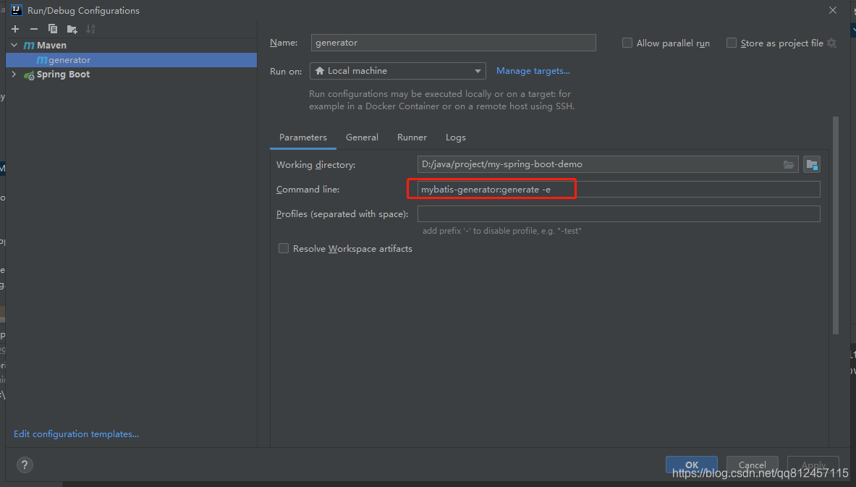Select Maven project for working directory
This screenshot has width=856, height=487.
coord(812,164)
